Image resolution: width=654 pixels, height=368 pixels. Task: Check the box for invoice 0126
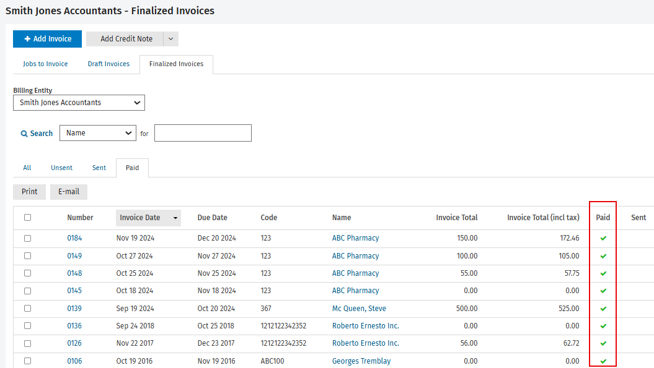click(x=27, y=343)
